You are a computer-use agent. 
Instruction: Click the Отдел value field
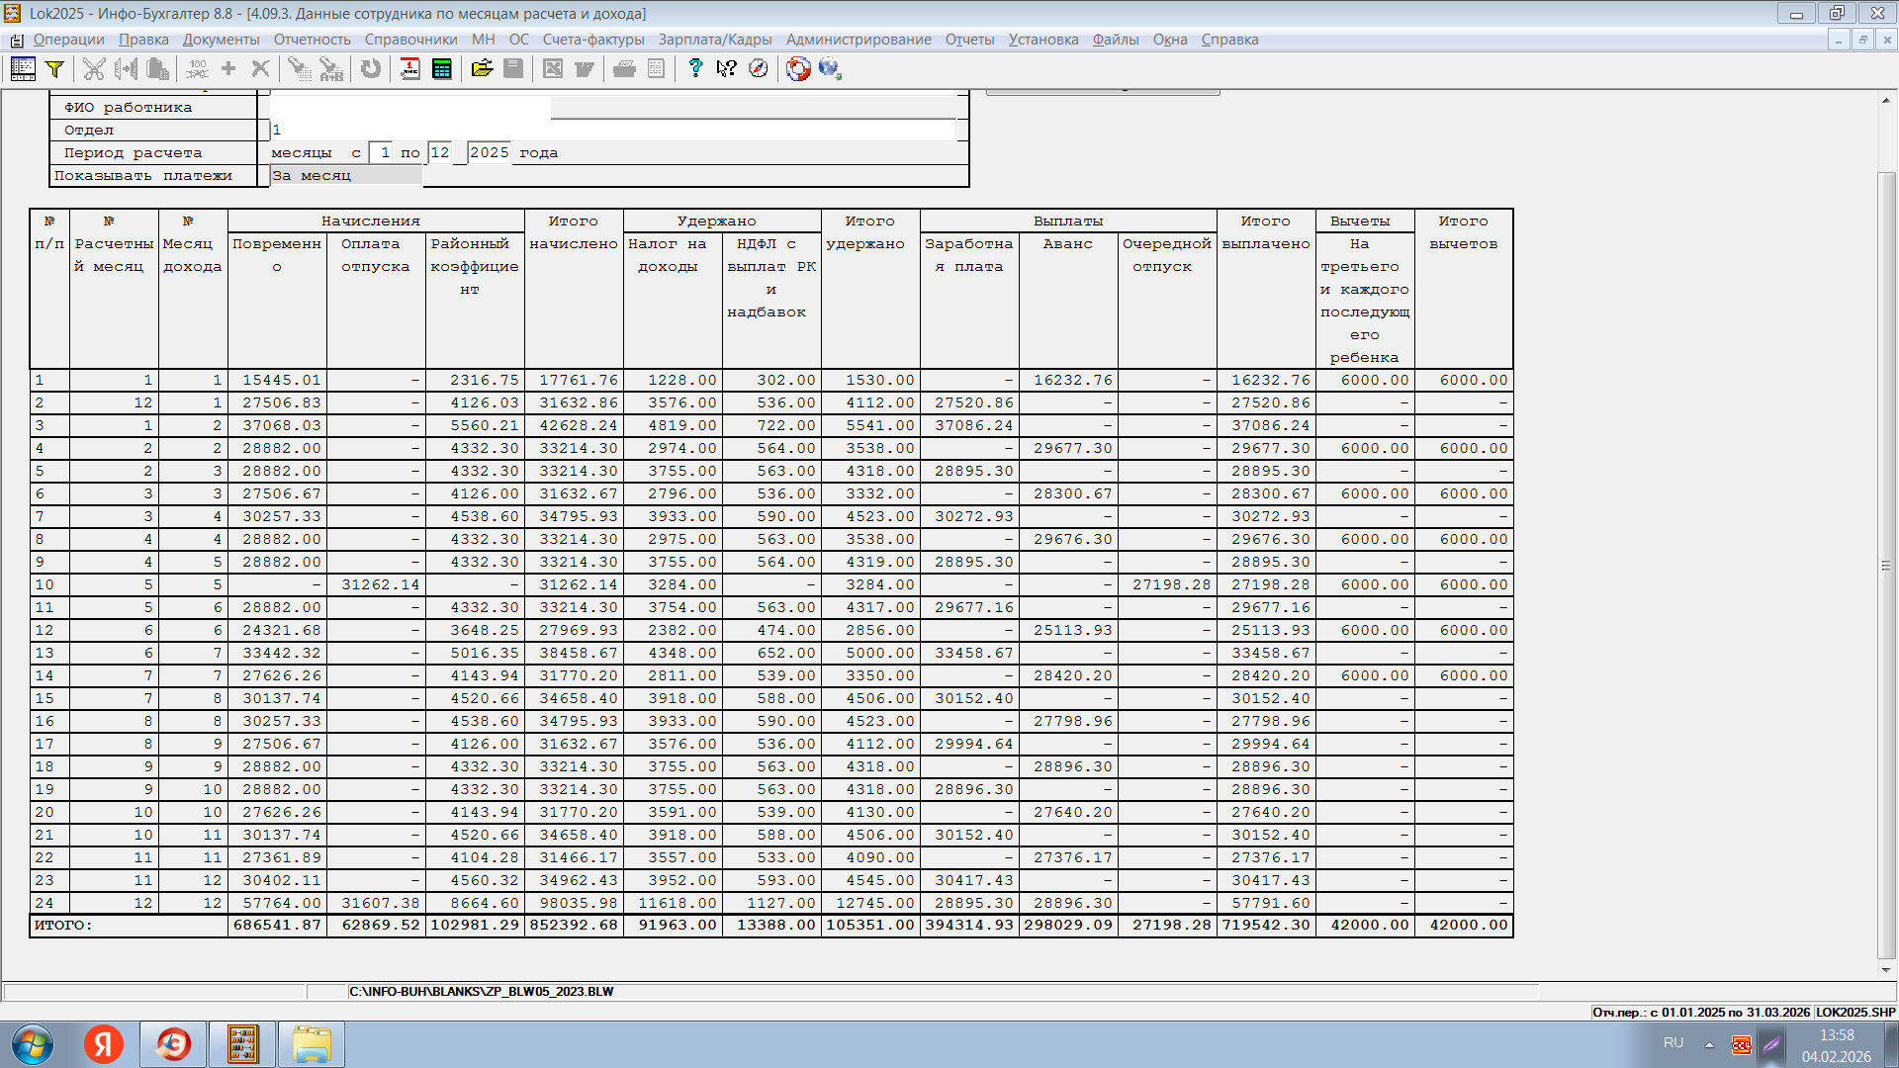click(613, 130)
